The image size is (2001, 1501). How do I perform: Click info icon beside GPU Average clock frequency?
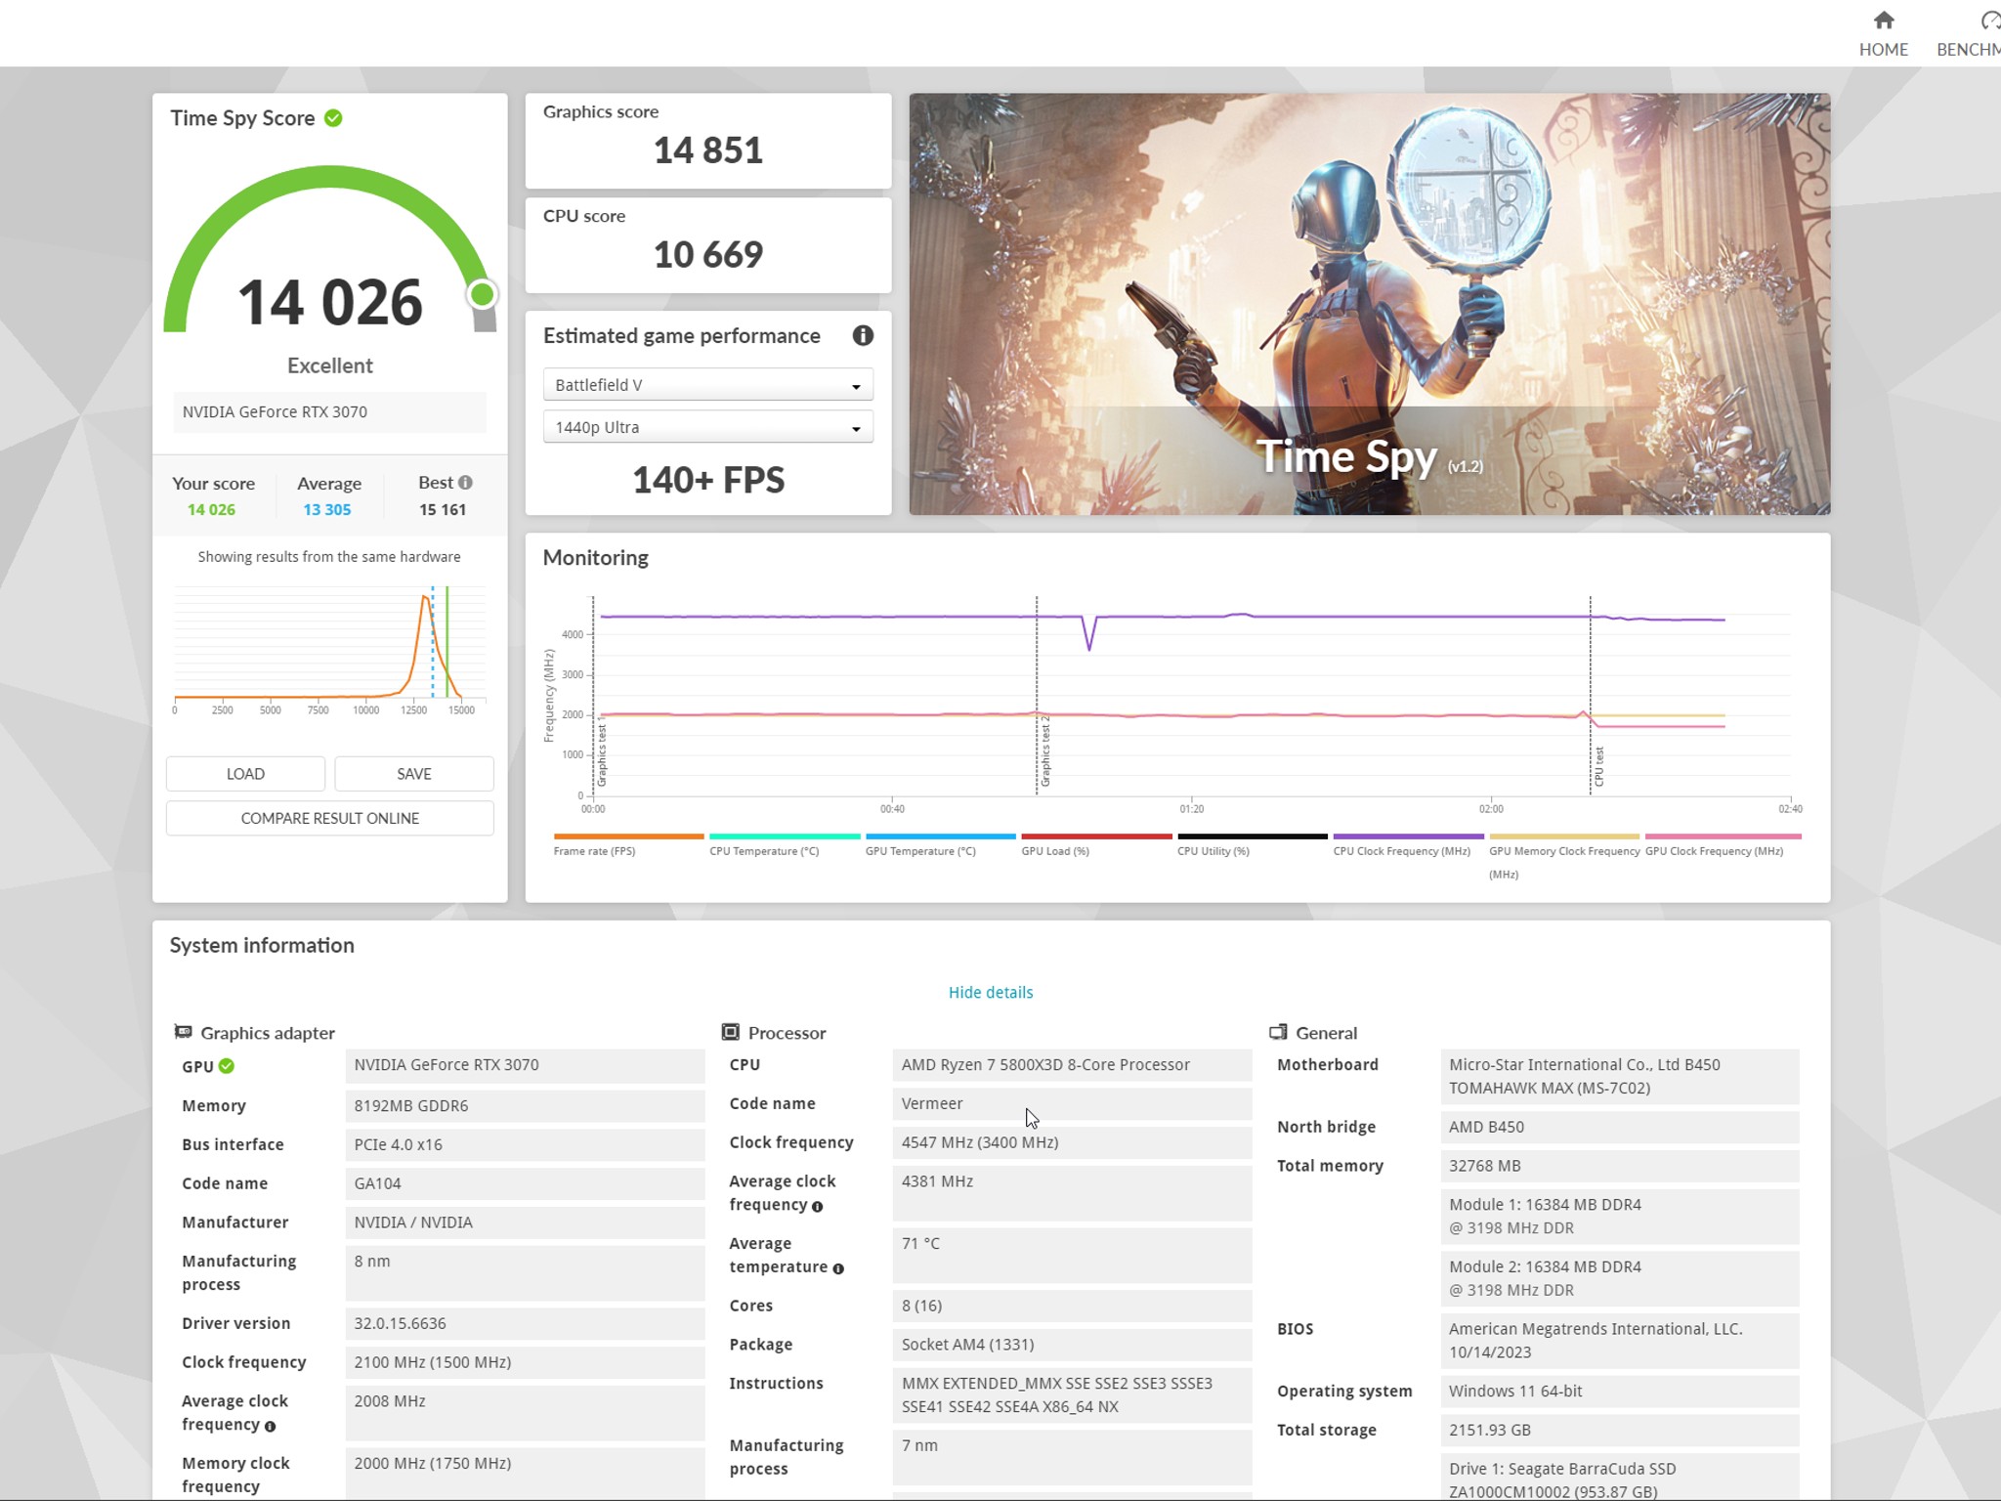[270, 1427]
